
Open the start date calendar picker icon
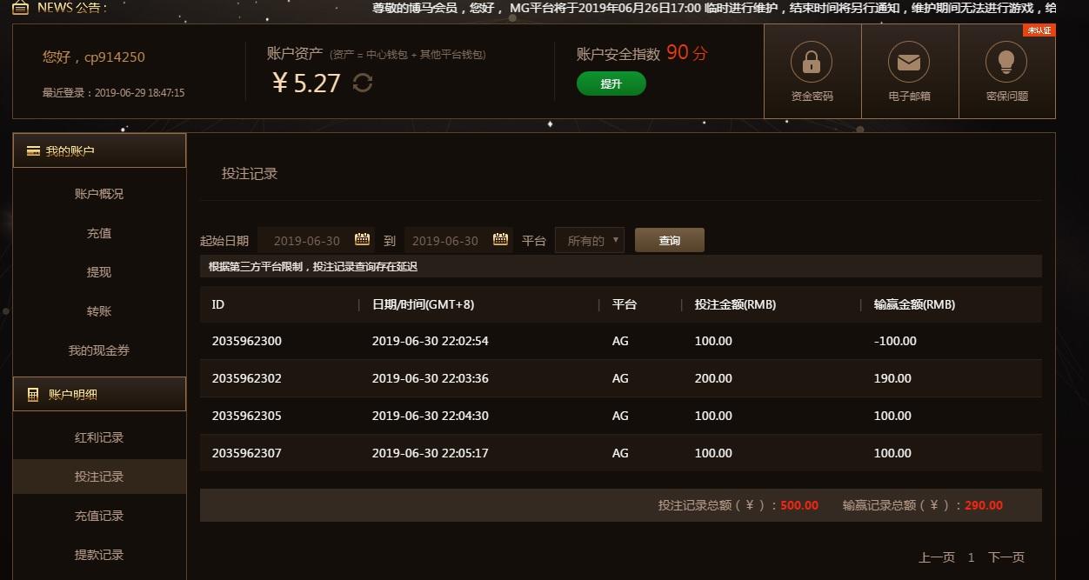tap(362, 239)
